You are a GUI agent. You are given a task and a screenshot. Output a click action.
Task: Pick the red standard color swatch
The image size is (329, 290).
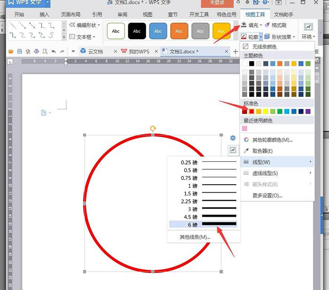click(251, 111)
